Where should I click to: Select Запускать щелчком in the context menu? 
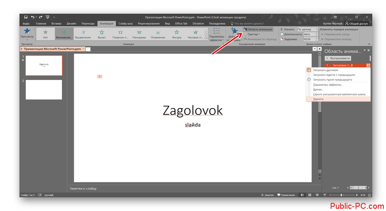(x=326, y=70)
